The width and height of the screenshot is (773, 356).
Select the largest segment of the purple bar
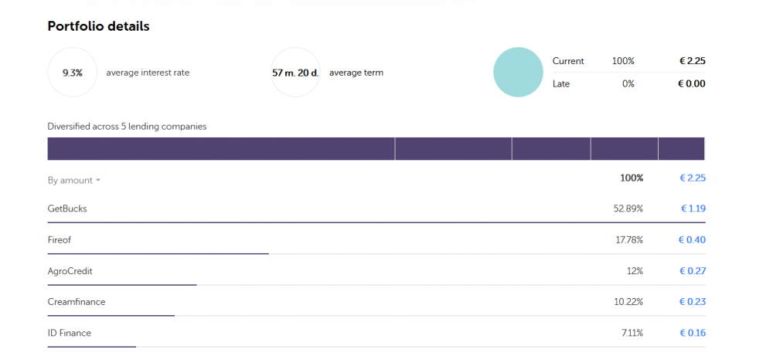tap(221, 148)
